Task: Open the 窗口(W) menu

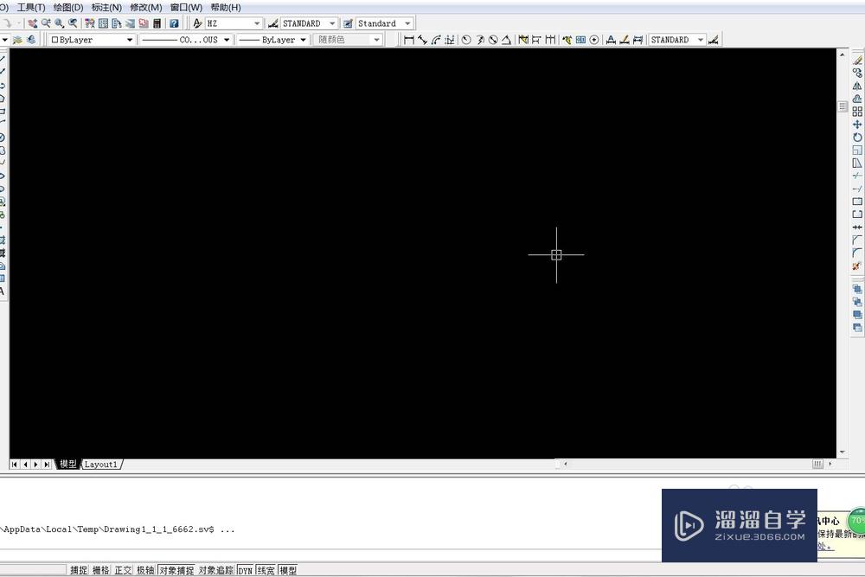Action: (x=187, y=8)
